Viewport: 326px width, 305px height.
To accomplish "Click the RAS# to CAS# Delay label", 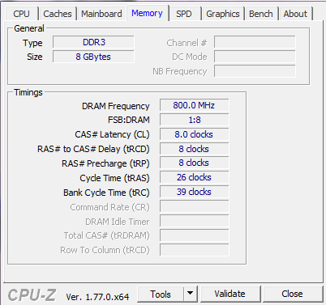I will point(93,149).
